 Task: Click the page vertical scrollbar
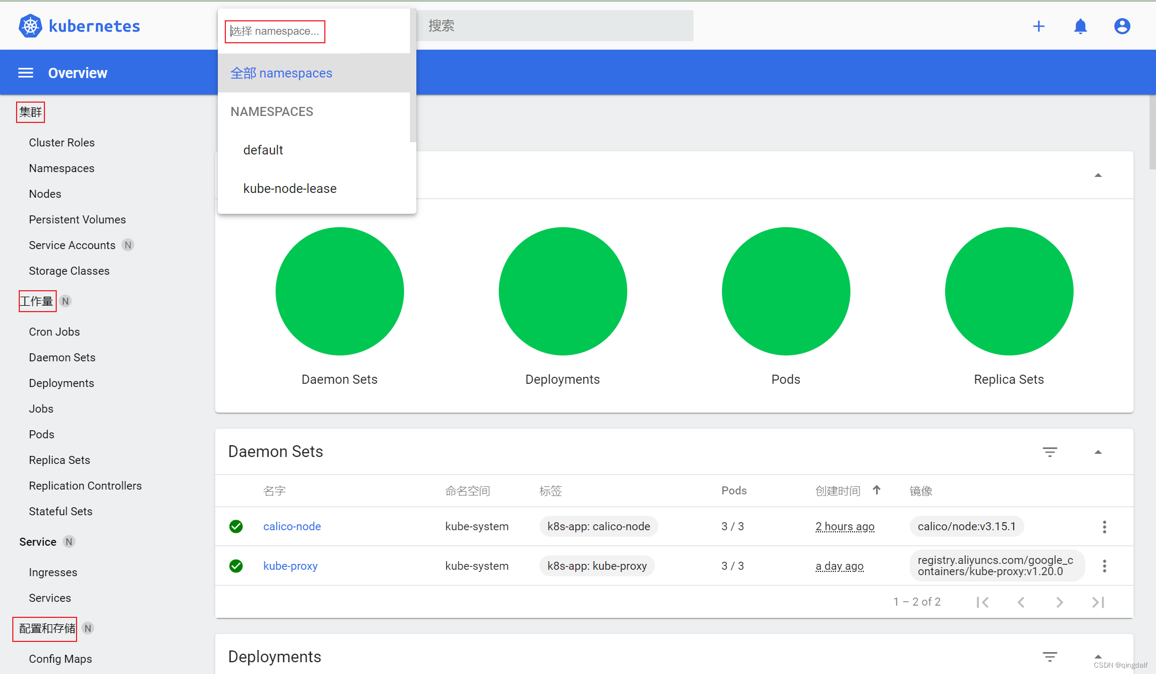pyautogui.click(x=1152, y=132)
